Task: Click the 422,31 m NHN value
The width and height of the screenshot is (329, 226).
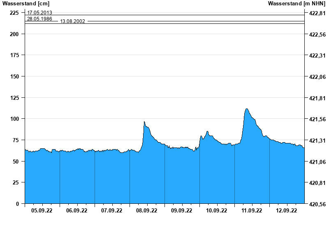Action: pyautogui.click(x=317, y=56)
